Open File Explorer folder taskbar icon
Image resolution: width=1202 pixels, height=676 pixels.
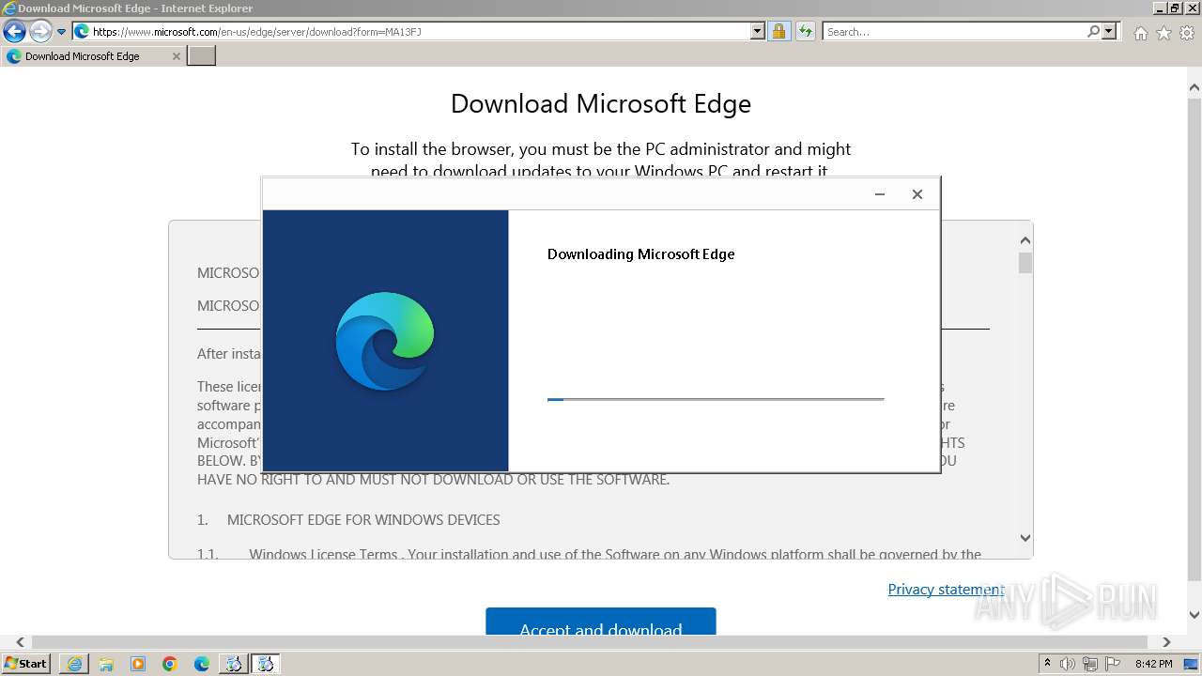(x=106, y=664)
